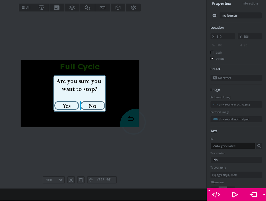Click the fit-canvas-to-view icon
Screen dimensions: 266x201
coord(71,180)
